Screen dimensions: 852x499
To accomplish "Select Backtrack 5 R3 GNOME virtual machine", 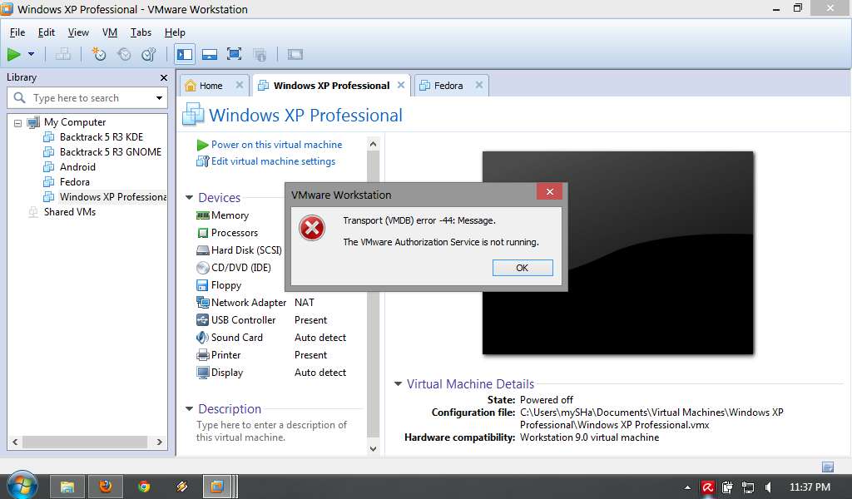I will tap(111, 152).
